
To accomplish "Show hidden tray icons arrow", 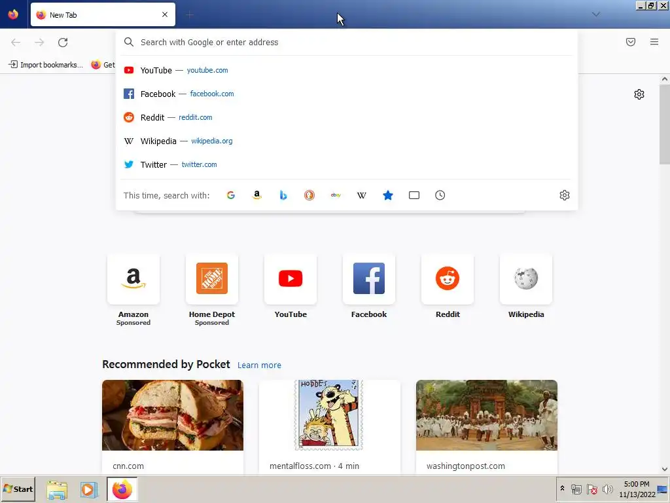I will tap(562, 489).
